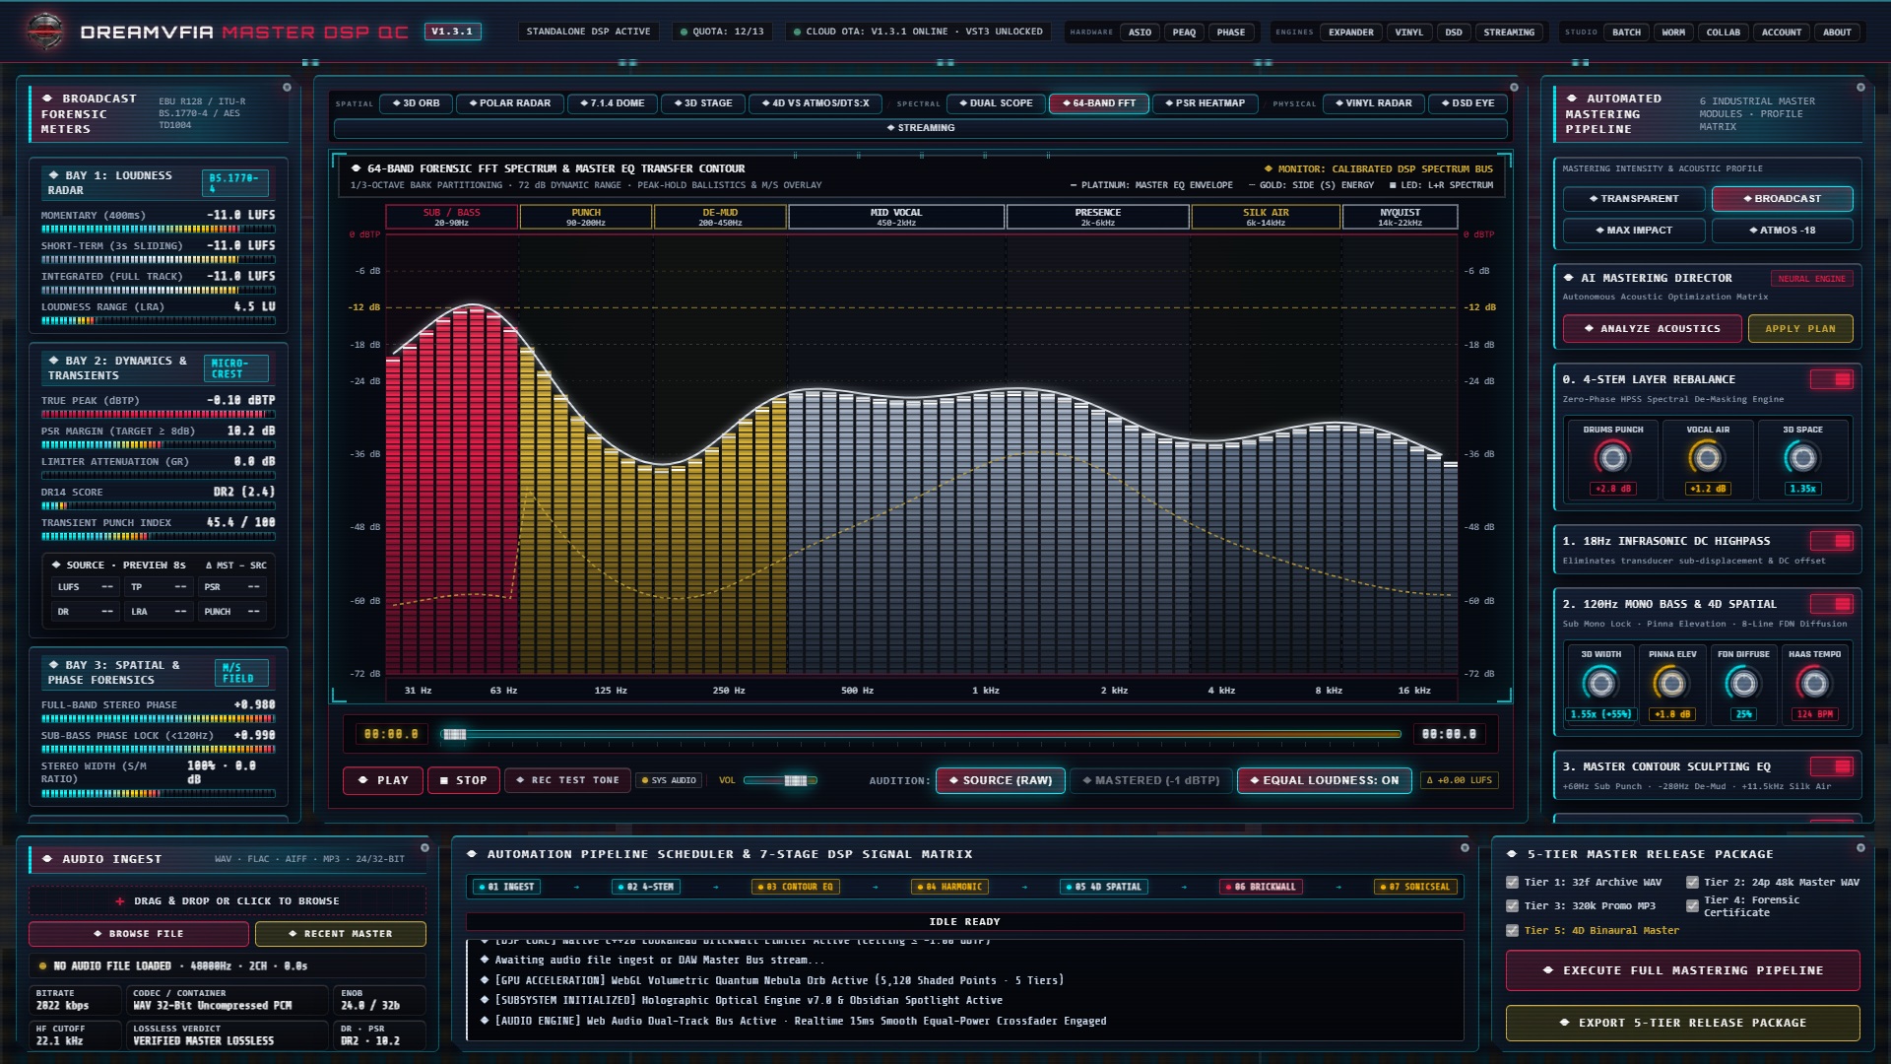Image resolution: width=1891 pixels, height=1064 pixels.
Task: Switch to the PSR Heatmap view tab
Action: (x=1204, y=103)
